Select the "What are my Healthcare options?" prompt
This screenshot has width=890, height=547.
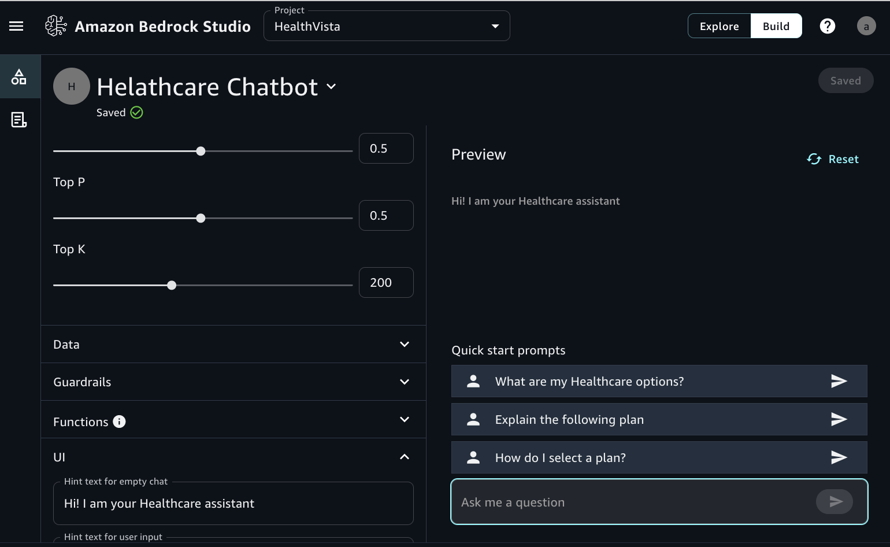pos(659,381)
